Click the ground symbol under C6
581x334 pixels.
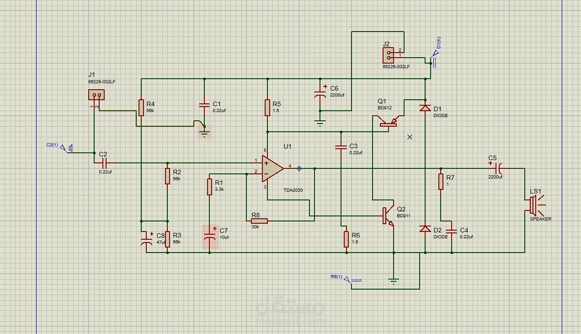tap(320, 123)
